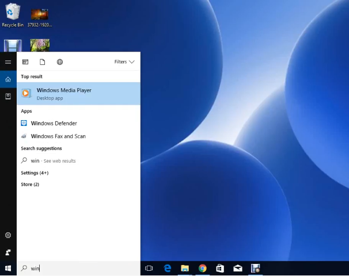The width and height of the screenshot is (349, 276).
Task: Expand the Store (2) results group
Action: click(30, 184)
